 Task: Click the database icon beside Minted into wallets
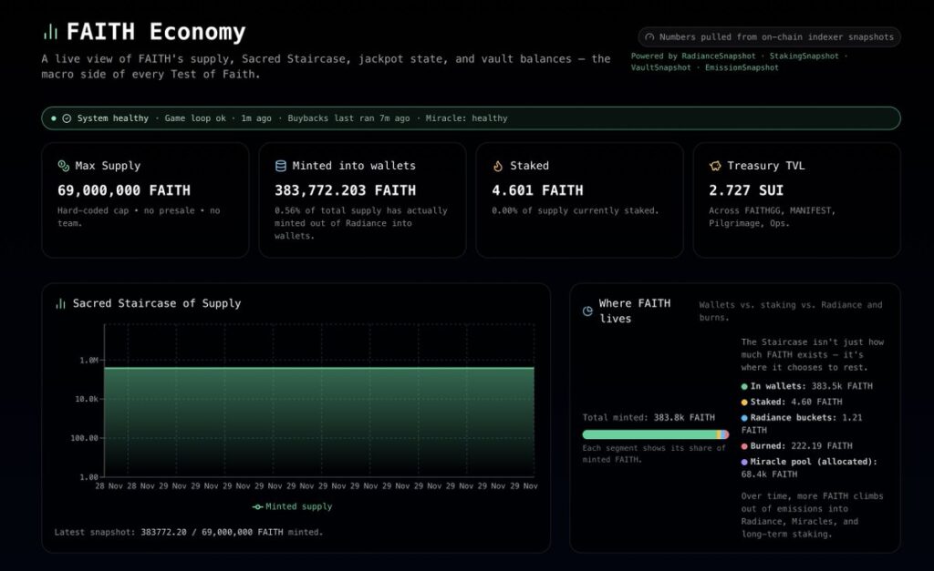tap(281, 166)
